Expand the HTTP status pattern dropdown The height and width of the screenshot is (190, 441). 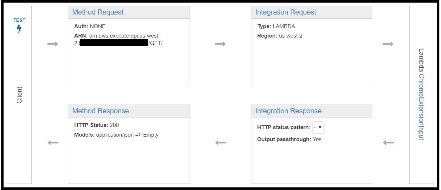(x=318, y=128)
